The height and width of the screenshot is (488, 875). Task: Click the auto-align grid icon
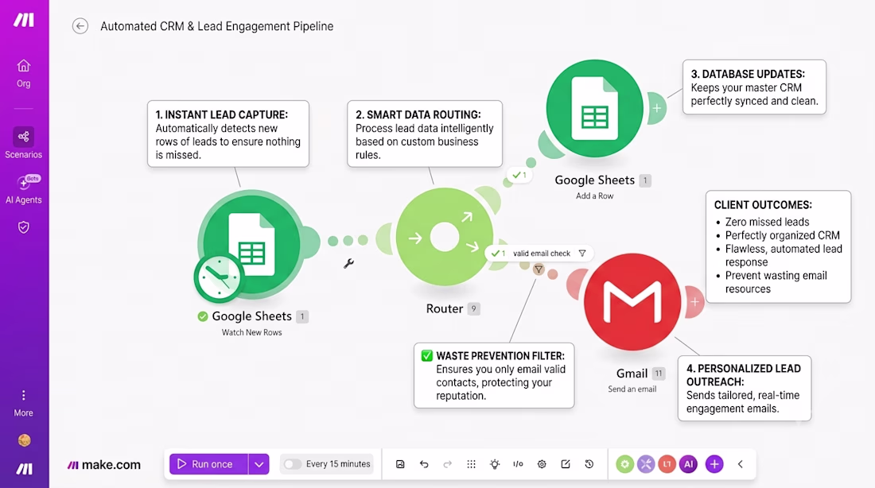(x=471, y=464)
